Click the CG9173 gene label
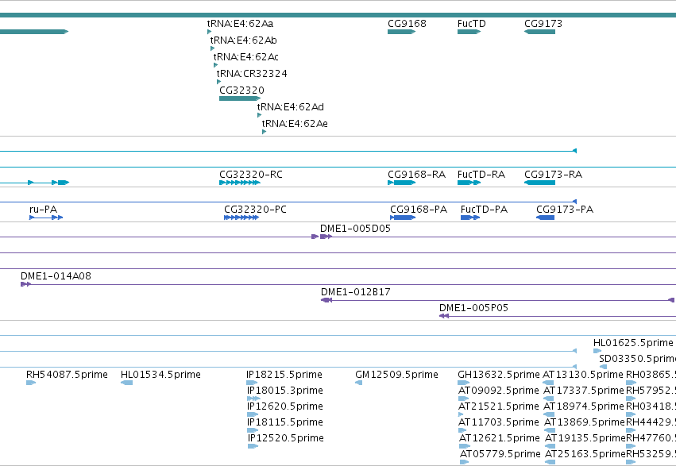 click(x=543, y=24)
